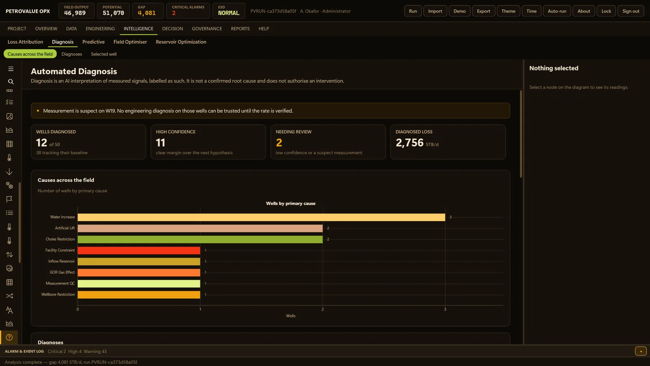Go to the DATA tab
This screenshot has height=366, width=650.
point(71,29)
